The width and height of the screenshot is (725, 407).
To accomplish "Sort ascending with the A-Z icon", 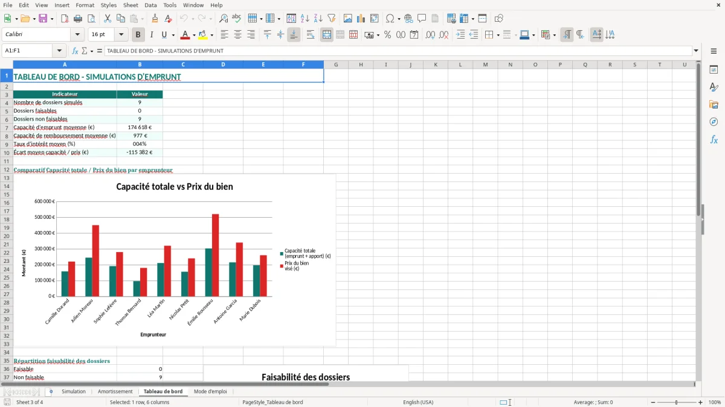I will [305, 19].
